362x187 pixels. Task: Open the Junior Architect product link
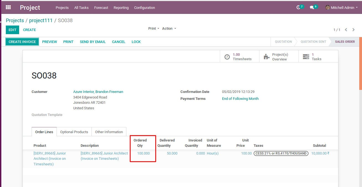click(x=50, y=159)
